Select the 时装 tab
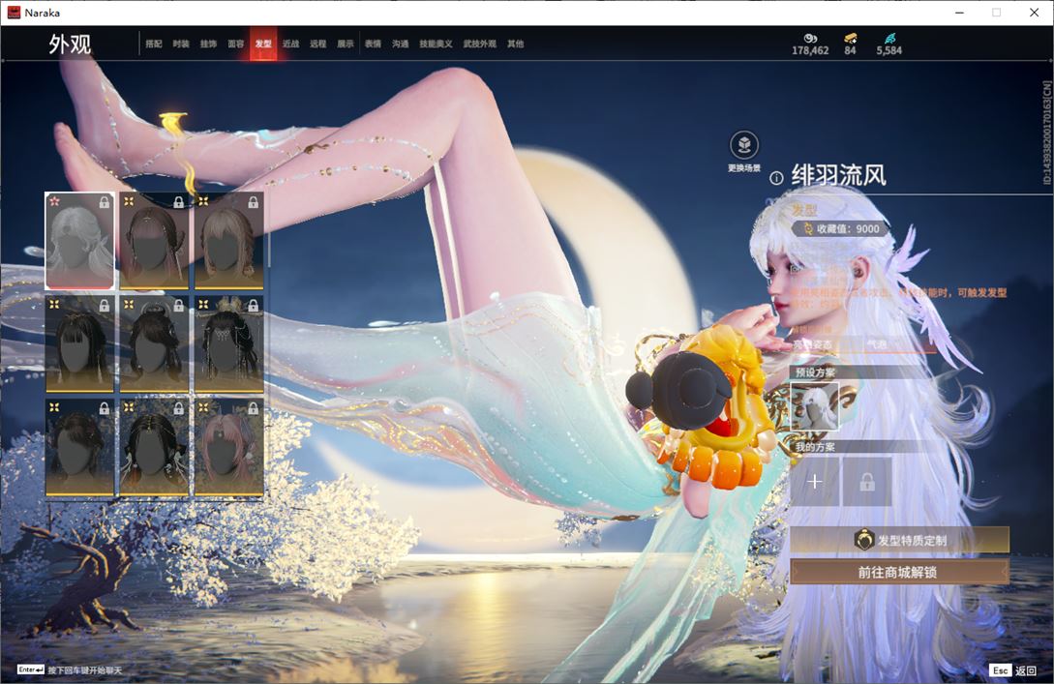This screenshot has width=1054, height=684. 181,44
